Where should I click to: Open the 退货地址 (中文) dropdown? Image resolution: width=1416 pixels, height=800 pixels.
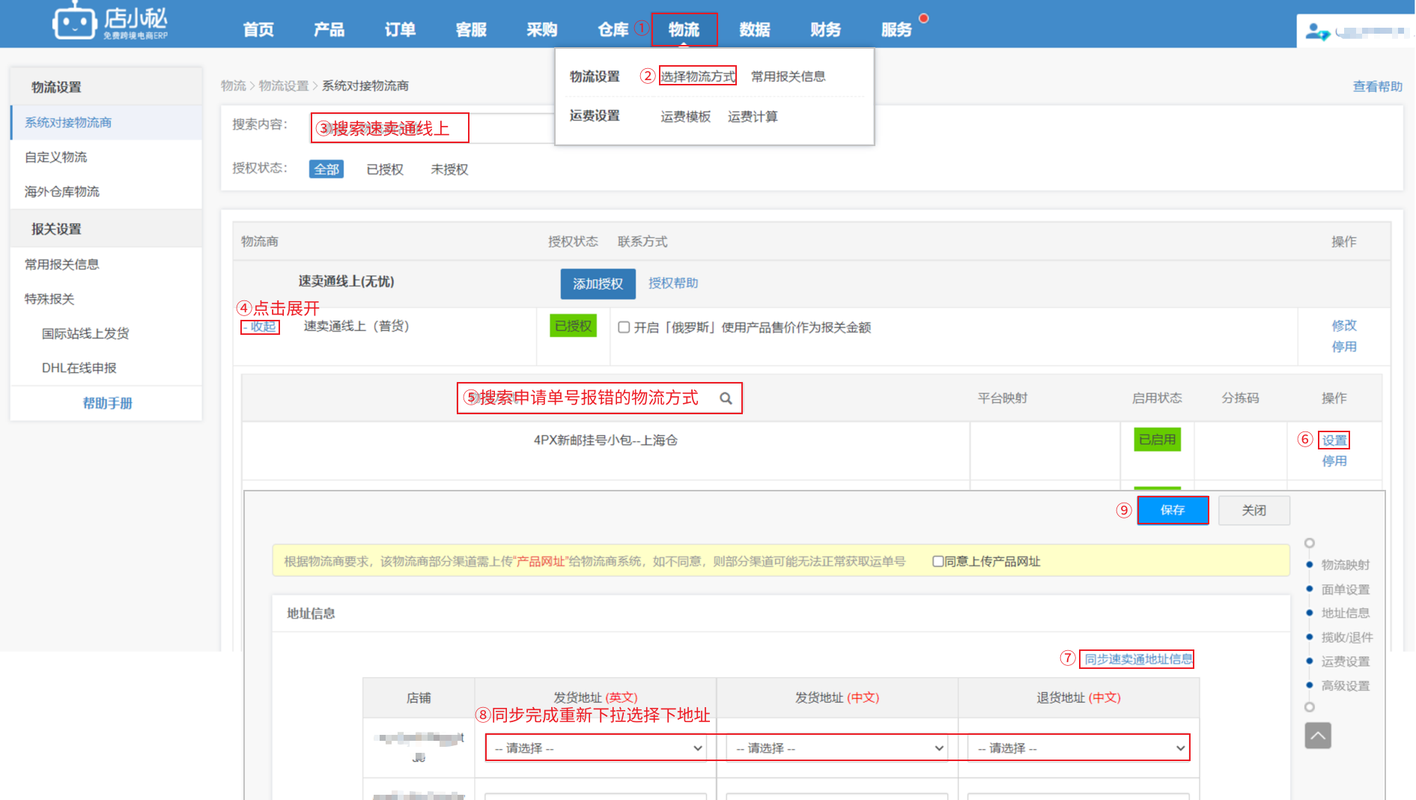tap(1078, 748)
